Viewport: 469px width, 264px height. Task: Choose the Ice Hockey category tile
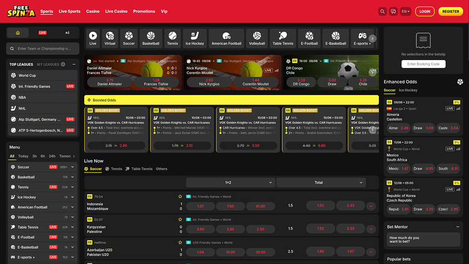195,38
